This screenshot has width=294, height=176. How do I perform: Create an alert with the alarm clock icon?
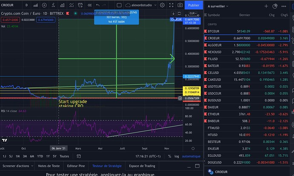tap(80, 5)
